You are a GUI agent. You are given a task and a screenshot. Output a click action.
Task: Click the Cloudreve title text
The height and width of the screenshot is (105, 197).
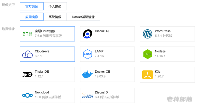42,51
